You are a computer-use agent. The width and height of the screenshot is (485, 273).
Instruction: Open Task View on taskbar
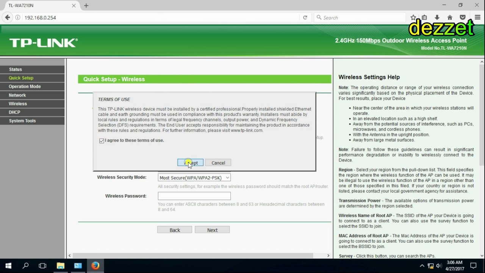pyautogui.click(x=43, y=265)
